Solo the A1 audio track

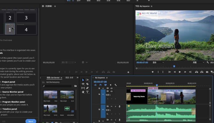coord(115,106)
